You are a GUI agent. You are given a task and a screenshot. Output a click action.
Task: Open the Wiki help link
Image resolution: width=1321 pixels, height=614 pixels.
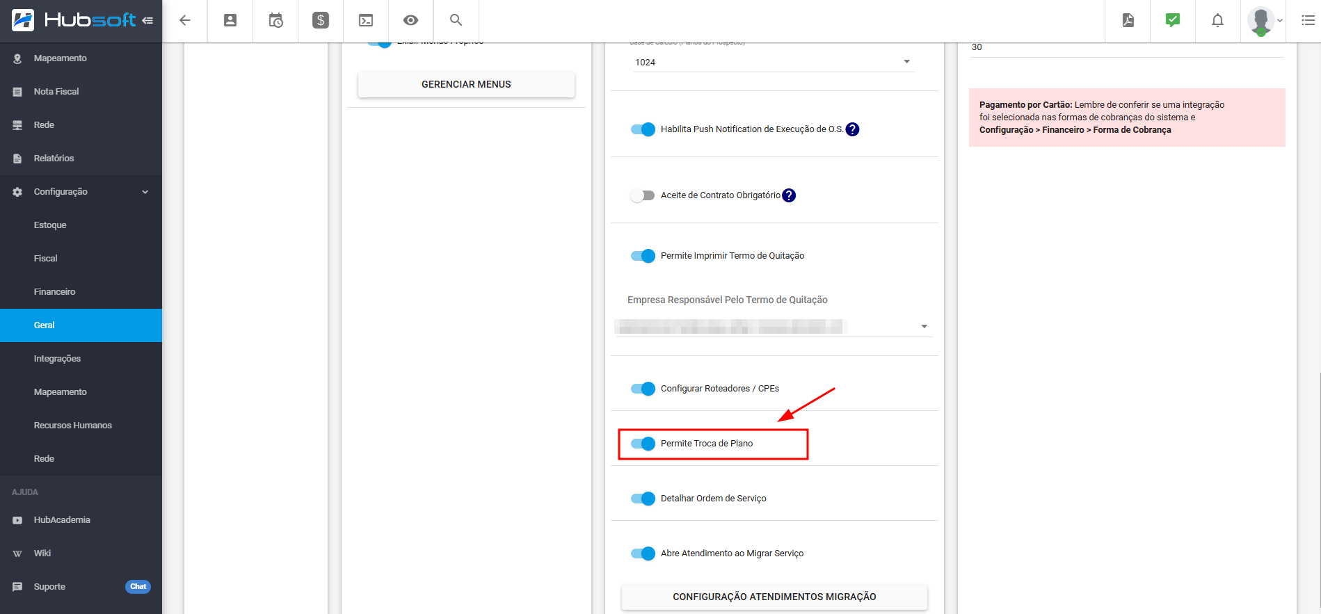(42, 554)
